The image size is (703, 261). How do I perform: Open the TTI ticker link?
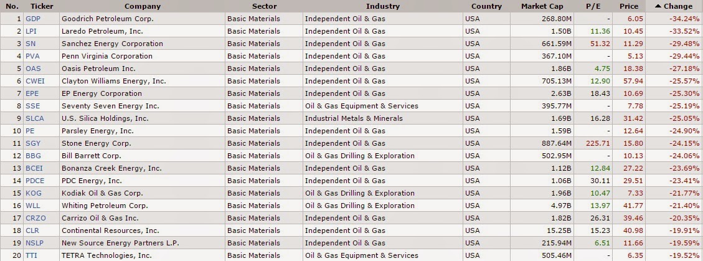point(31,255)
